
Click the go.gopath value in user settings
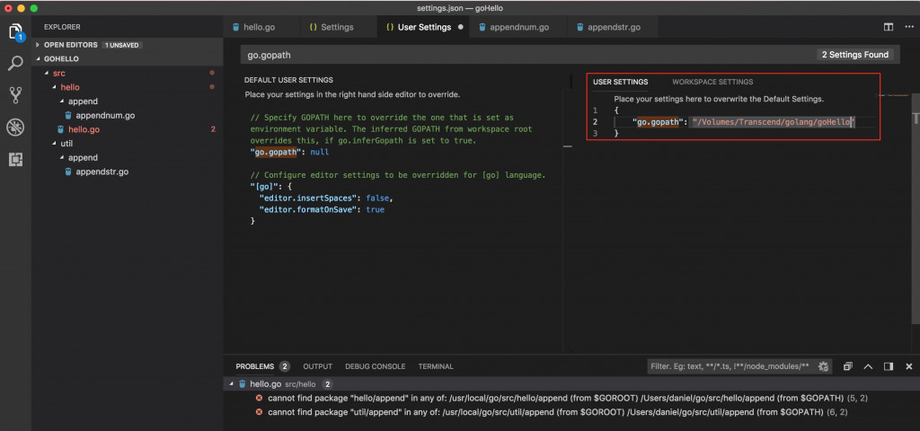(x=774, y=122)
